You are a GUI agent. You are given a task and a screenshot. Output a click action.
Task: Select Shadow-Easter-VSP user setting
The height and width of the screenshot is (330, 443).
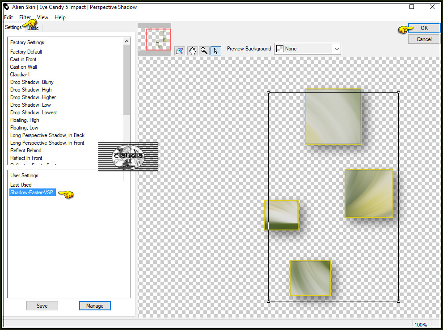click(33, 192)
